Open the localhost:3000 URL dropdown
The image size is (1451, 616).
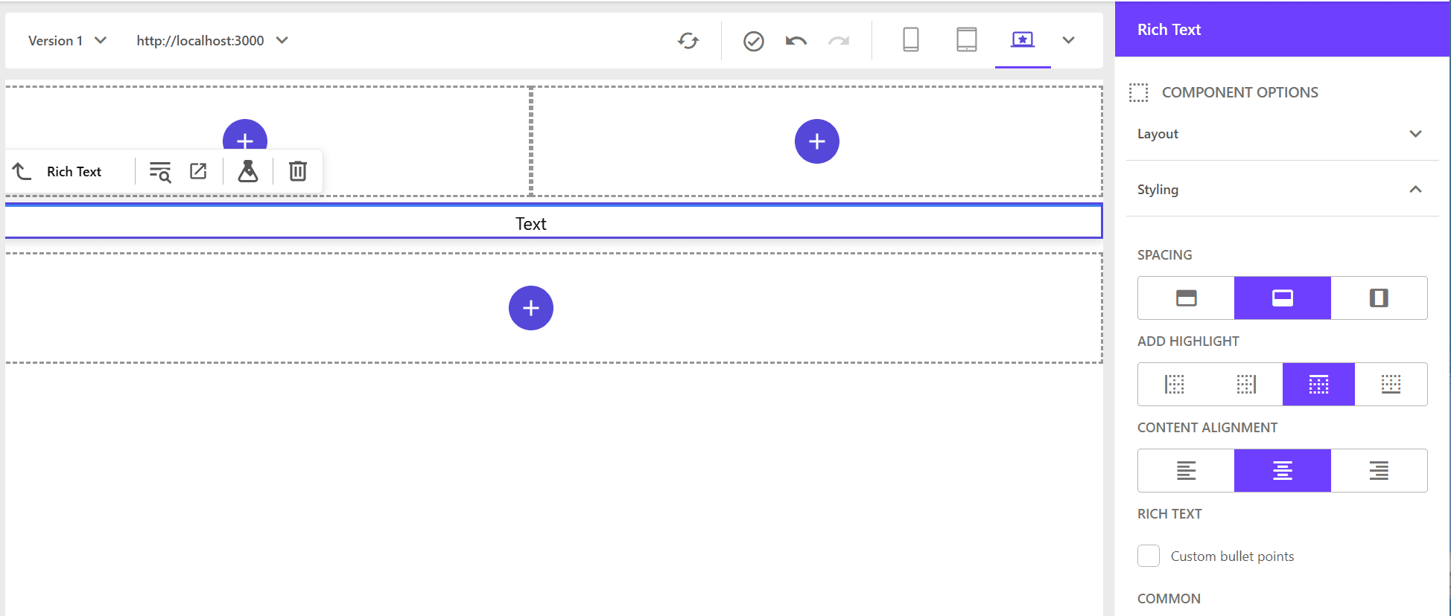click(212, 41)
